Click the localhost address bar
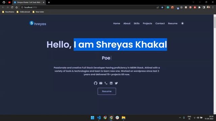This screenshot has width=216, height=121. point(88,7)
